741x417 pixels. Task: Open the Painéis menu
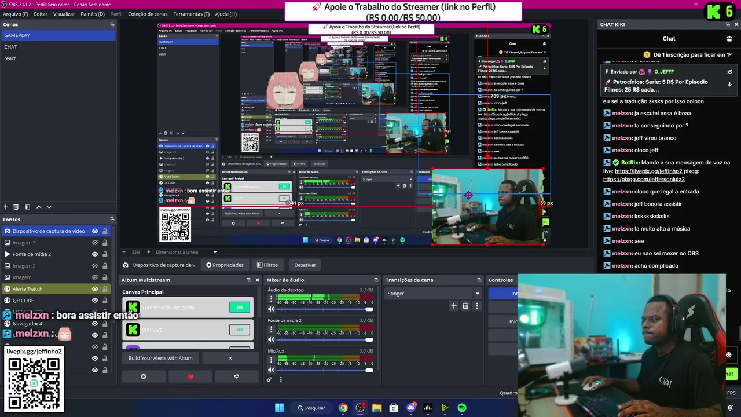tap(93, 14)
